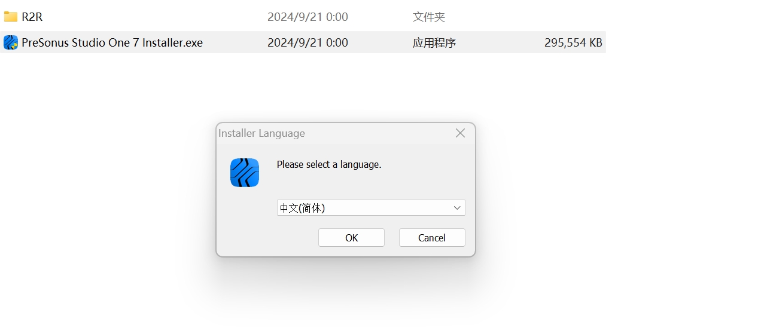Click the PreSonus Studio One installer file icon
The width and height of the screenshot is (758, 334).
11,42
